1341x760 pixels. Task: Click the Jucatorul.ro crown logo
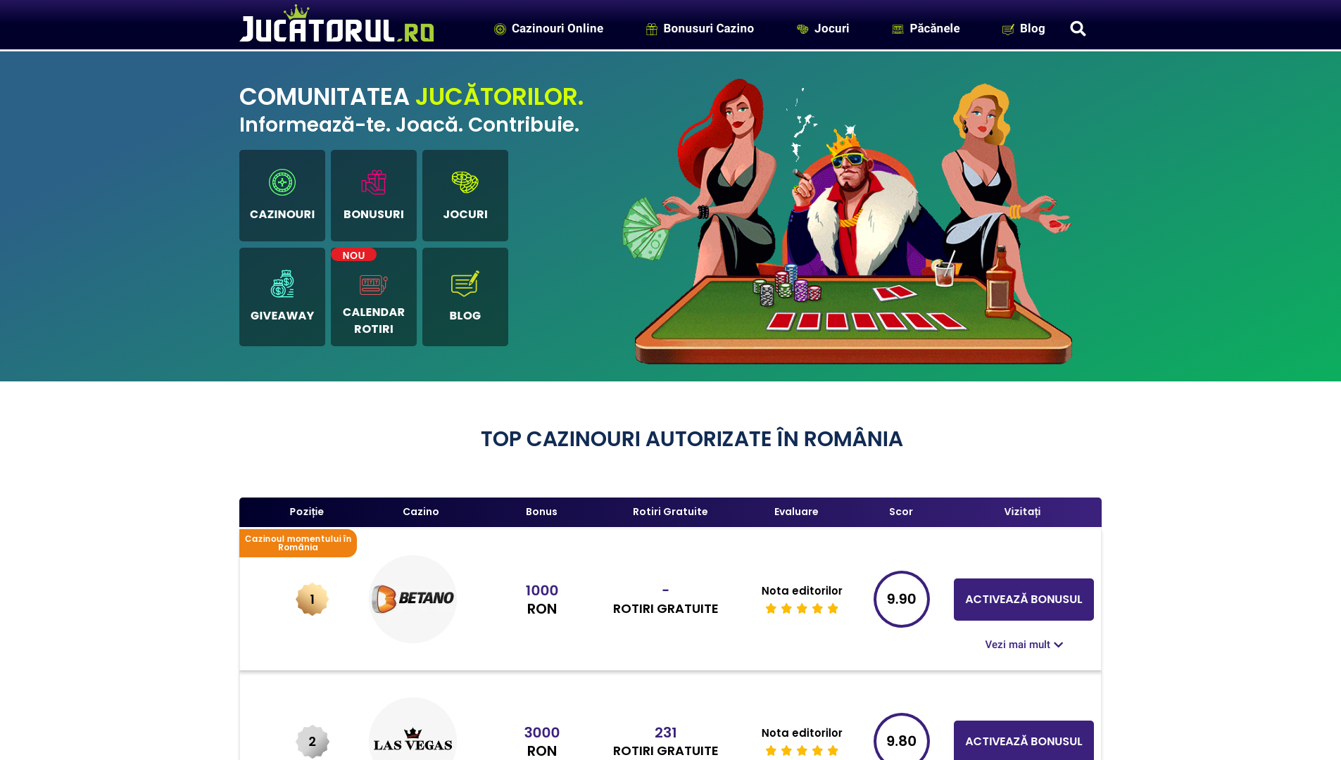click(336, 24)
